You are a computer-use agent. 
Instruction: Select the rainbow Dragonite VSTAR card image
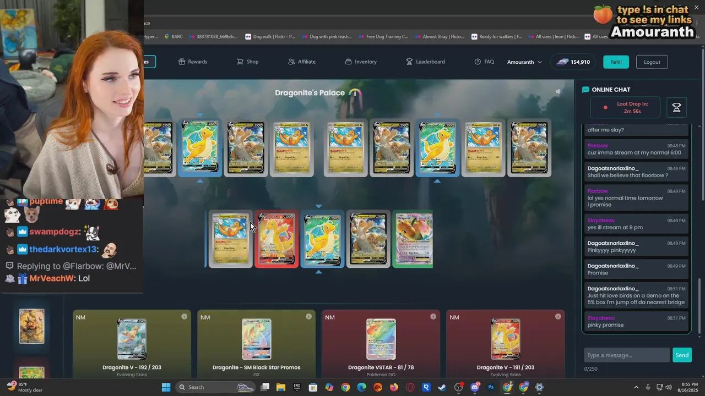click(x=381, y=339)
